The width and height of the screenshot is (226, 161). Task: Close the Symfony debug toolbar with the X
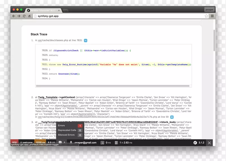(x=209, y=143)
